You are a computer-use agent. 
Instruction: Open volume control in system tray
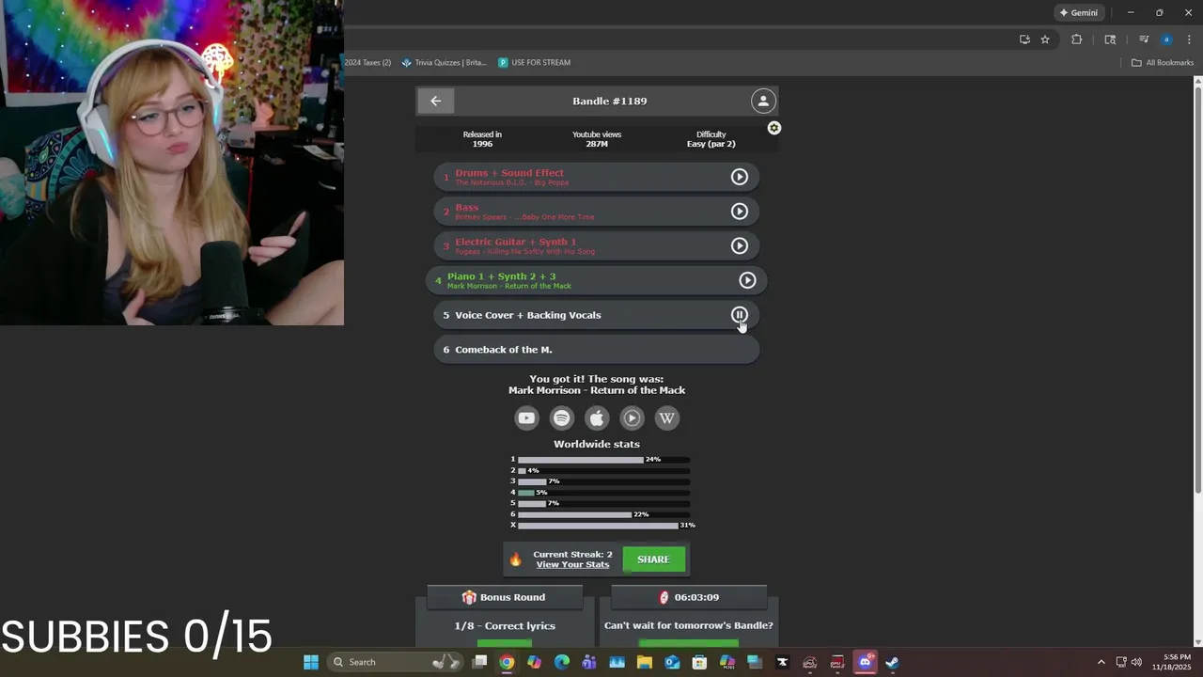click(x=1136, y=662)
